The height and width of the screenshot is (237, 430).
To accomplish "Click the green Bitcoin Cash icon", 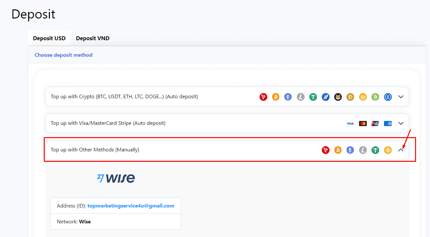I will (375, 97).
